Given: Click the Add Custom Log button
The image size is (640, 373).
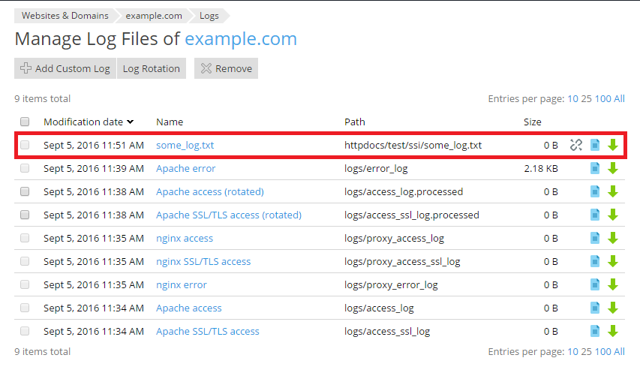Looking at the screenshot, I should (x=65, y=68).
